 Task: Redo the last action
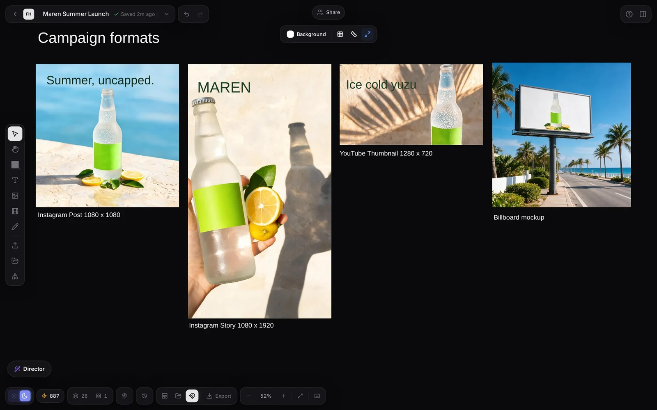tap(200, 14)
